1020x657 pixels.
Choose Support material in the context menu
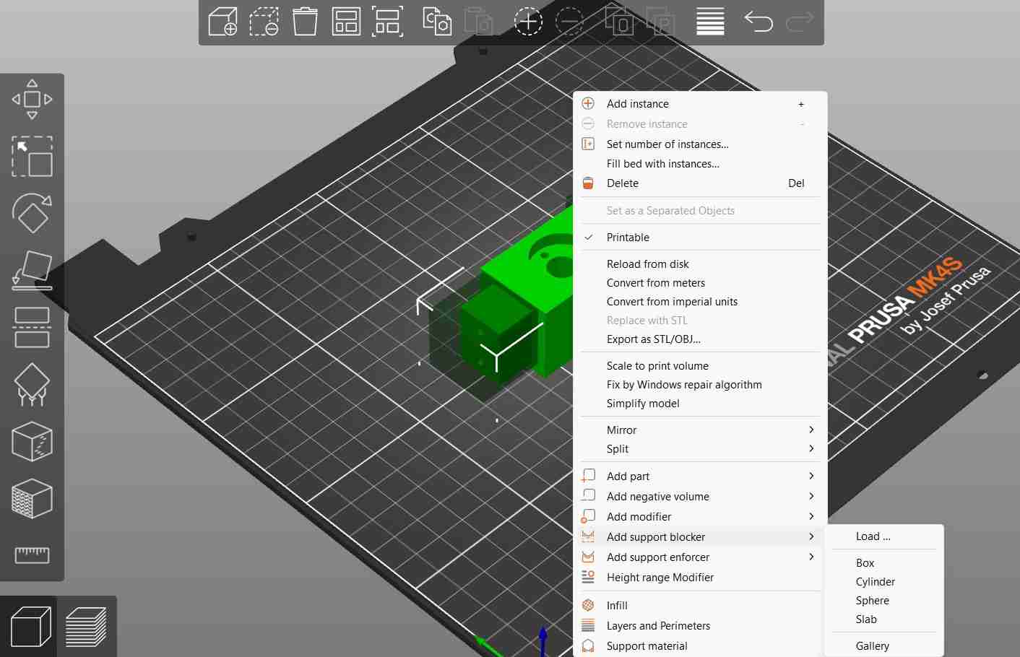coord(701,646)
